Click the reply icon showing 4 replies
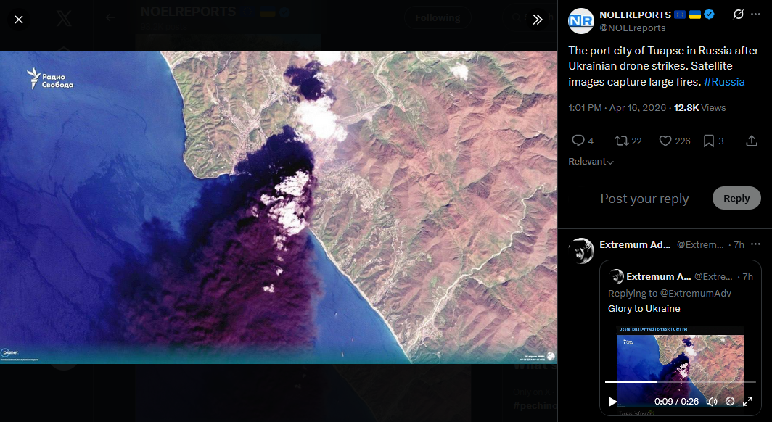The image size is (772, 422). coord(583,141)
